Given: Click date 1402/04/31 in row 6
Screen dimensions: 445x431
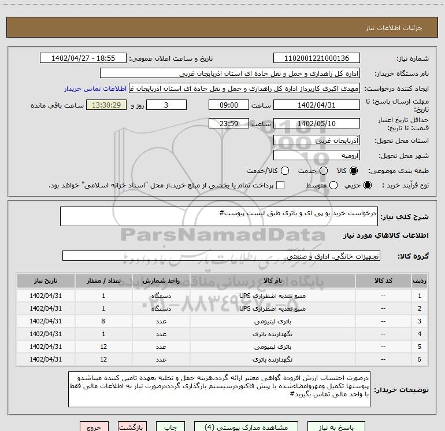Looking at the screenshot, I should (x=46, y=359).
